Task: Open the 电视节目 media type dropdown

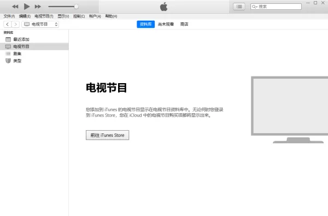Action: point(40,24)
